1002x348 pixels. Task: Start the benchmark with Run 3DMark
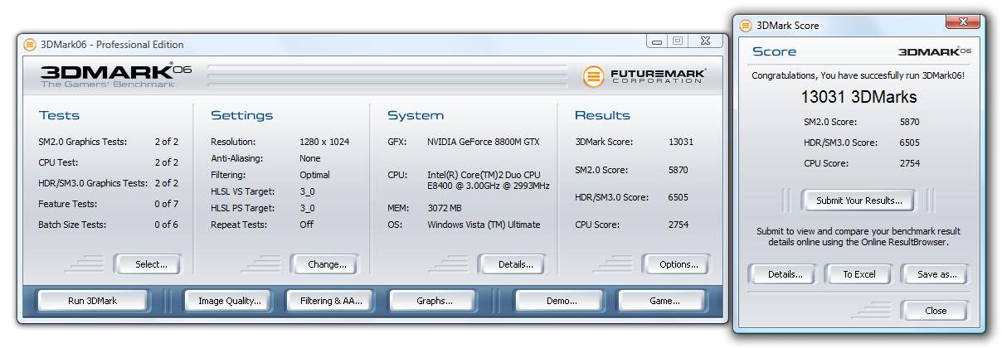92,301
